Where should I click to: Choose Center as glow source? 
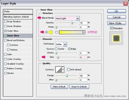click(x=56, y=49)
